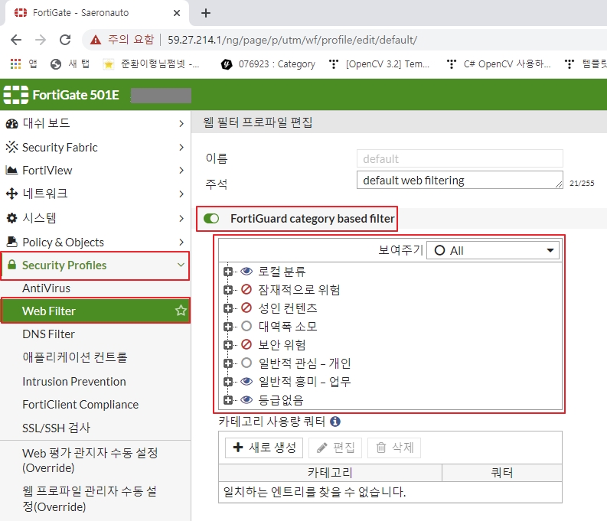This screenshot has width=607, height=521.
Task: Click the browser back arrow
Action: point(16,40)
